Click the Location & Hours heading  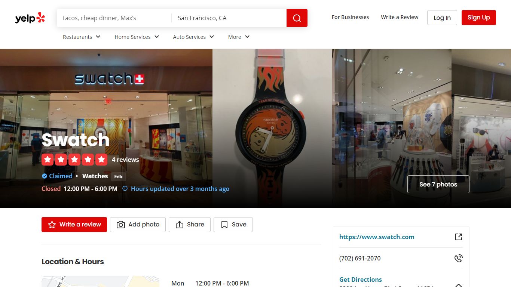(x=73, y=262)
